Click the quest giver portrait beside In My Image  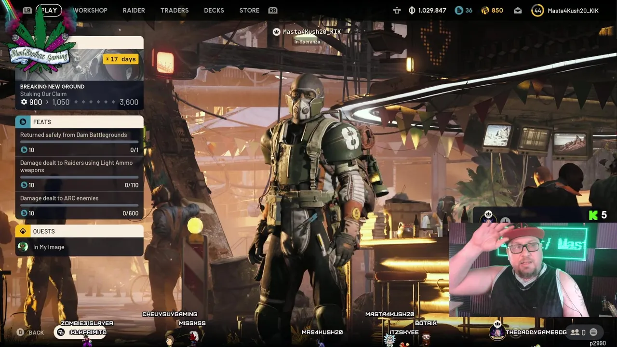pos(23,247)
